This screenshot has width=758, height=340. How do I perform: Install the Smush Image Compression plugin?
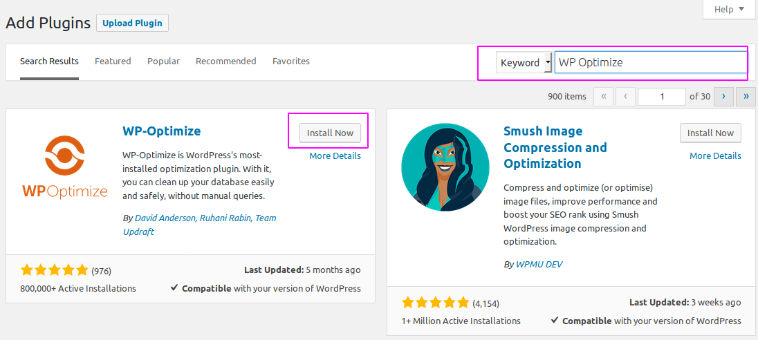tap(710, 133)
